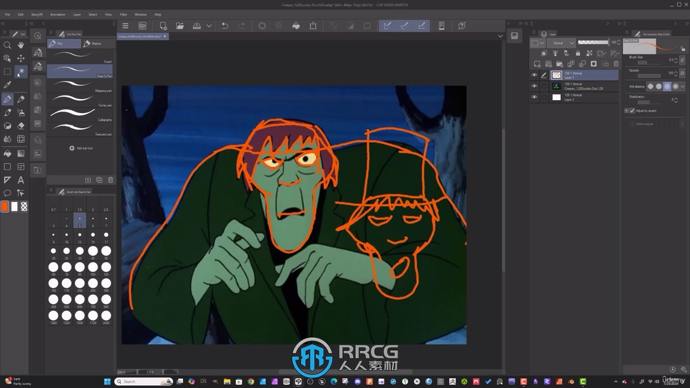The image size is (690, 388).
Task: Adjust the layer opacity slider
Action: pyautogui.click(x=592, y=43)
